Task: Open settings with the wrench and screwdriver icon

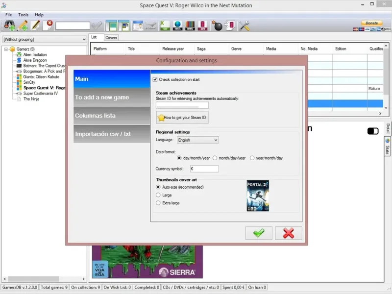Action: (244, 25)
